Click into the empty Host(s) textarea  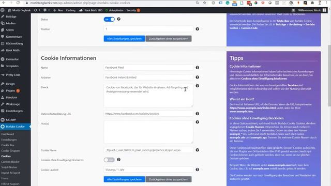[x=148, y=132]
